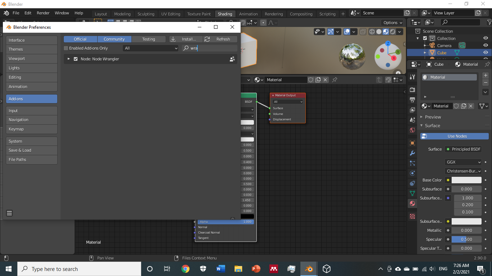The image size is (492, 276).
Task: Pin the node editor material
Action: pyautogui.click(x=335, y=80)
